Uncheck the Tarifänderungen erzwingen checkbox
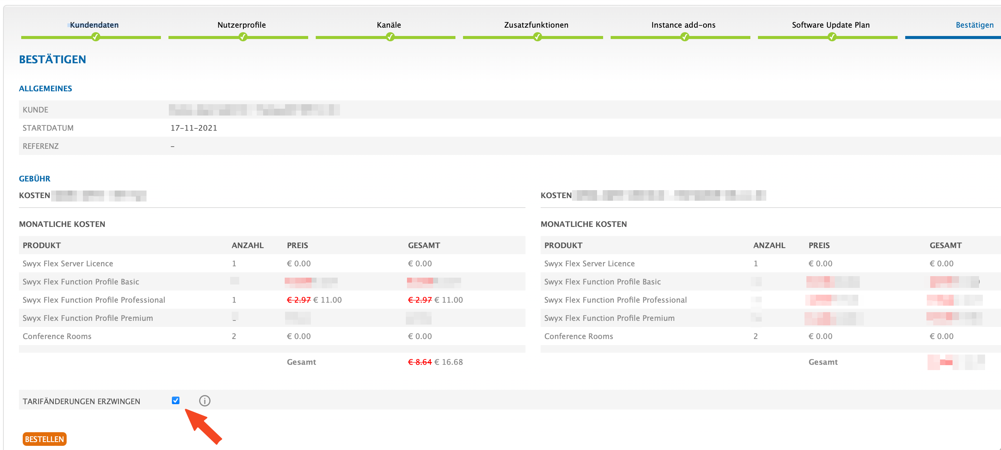The height and width of the screenshot is (450, 1001). (176, 400)
